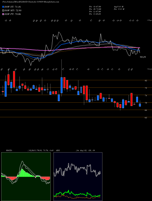Click the 82 price axis label
Screen dimensions: 152x201
(146, 81)
